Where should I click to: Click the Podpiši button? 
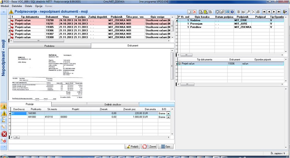point(132,146)
